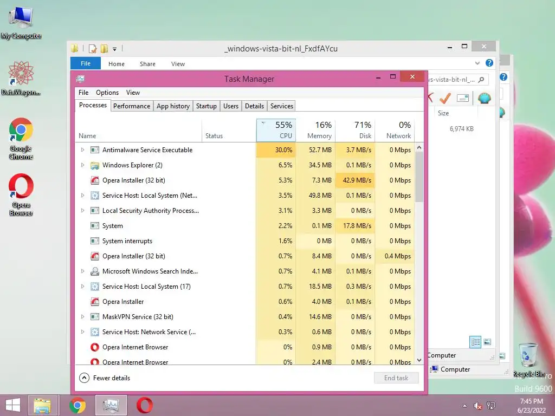Open My Computer desktop icon

tap(21, 23)
